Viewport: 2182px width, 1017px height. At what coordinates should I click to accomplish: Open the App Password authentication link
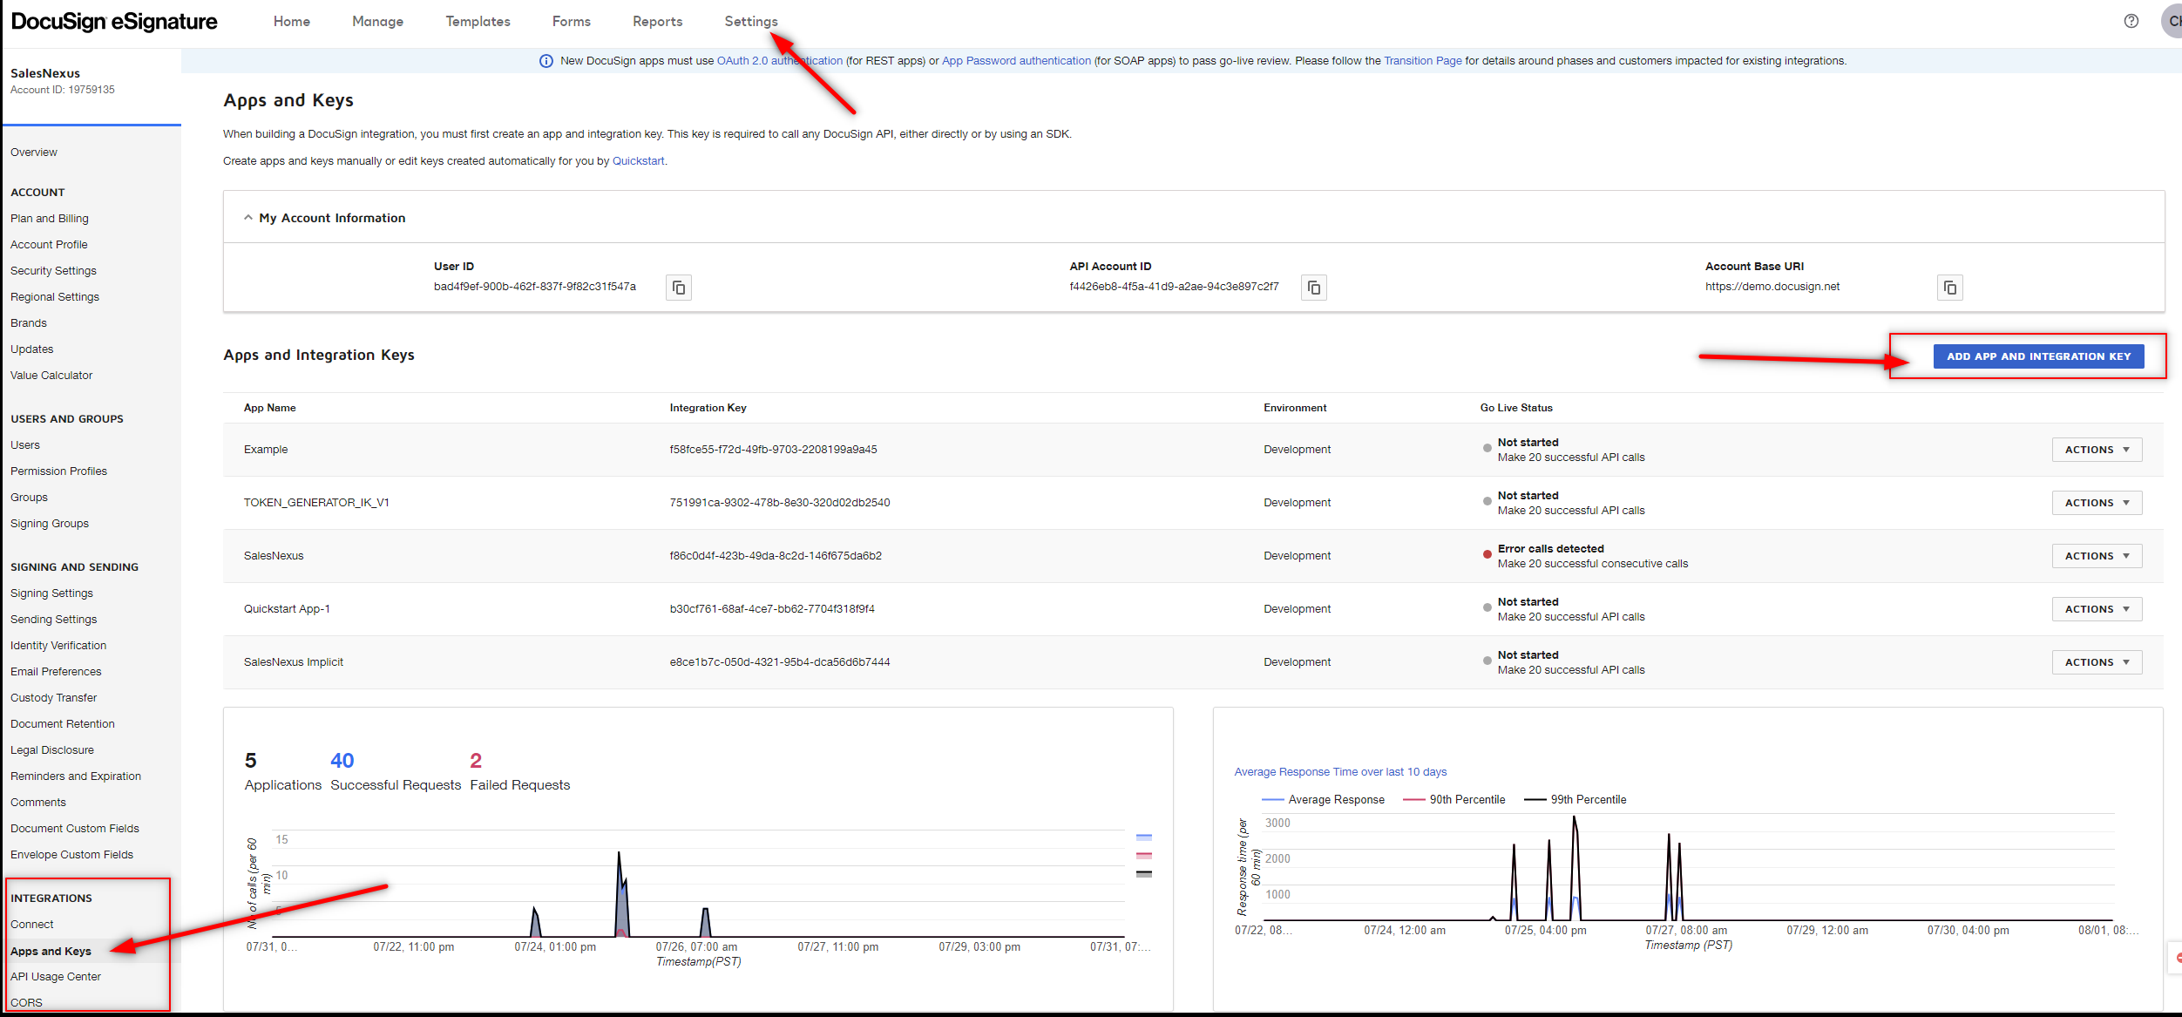click(1016, 61)
